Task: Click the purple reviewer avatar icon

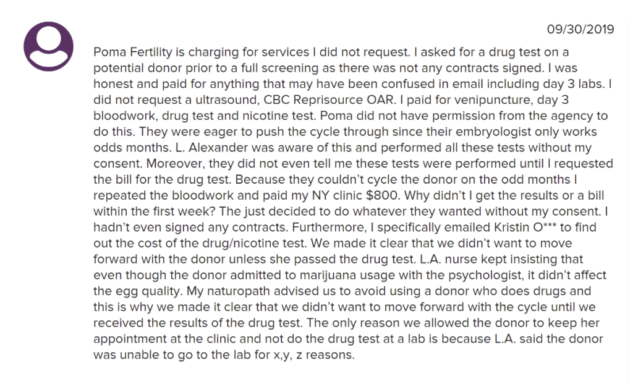Action: (x=48, y=46)
